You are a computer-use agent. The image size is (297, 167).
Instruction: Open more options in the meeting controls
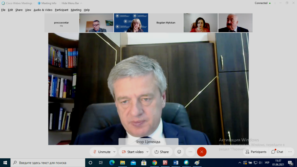tap(190, 152)
